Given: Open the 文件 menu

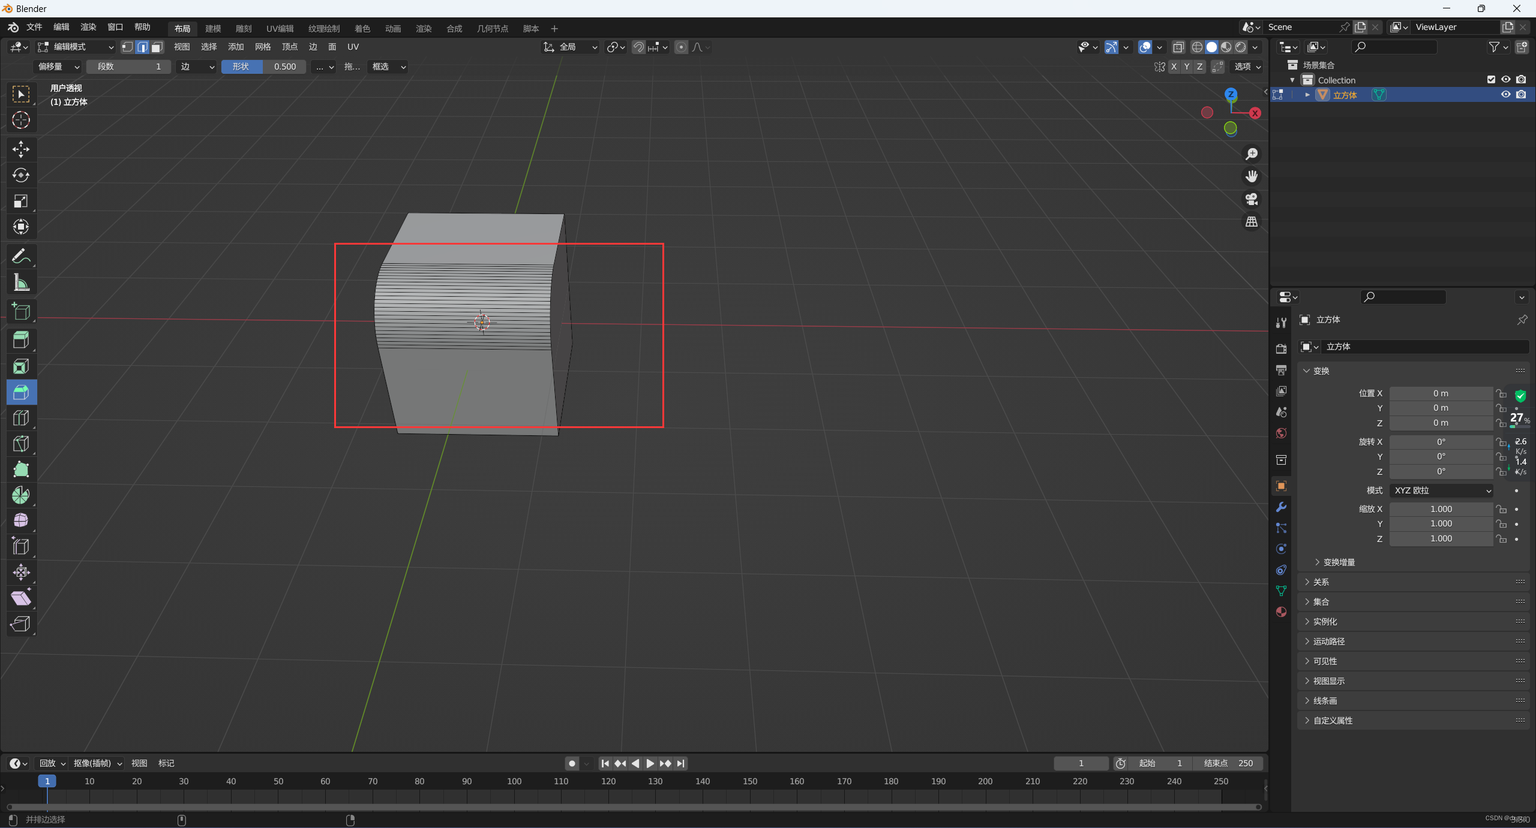Looking at the screenshot, I should click(x=34, y=27).
